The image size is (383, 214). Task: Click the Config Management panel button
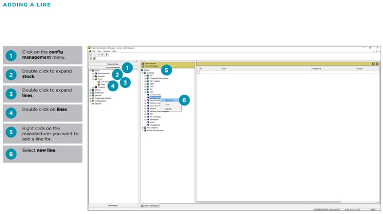click(x=113, y=67)
